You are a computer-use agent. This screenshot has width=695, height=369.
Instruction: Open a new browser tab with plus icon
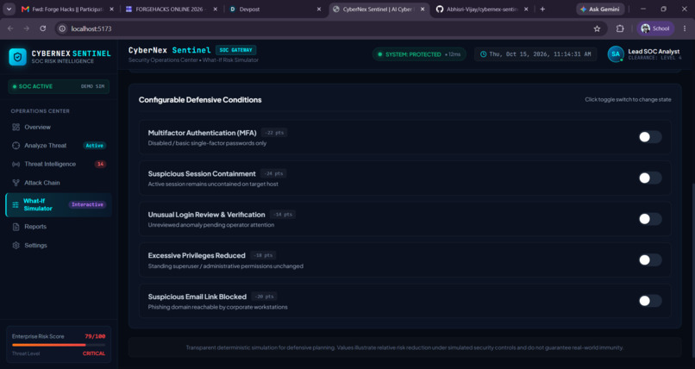[x=542, y=9]
